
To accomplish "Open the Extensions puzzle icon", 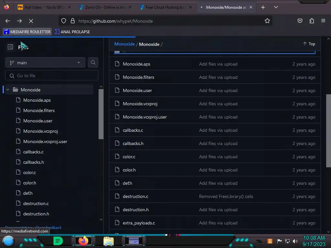I will (x=312, y=21).
